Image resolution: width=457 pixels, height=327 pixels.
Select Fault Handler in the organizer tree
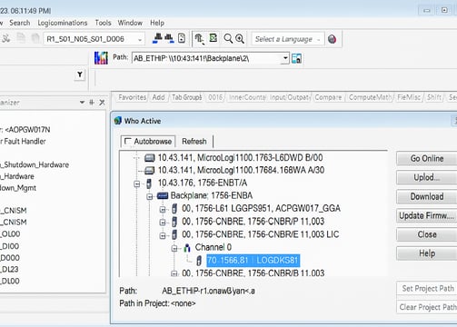[24, 141]
